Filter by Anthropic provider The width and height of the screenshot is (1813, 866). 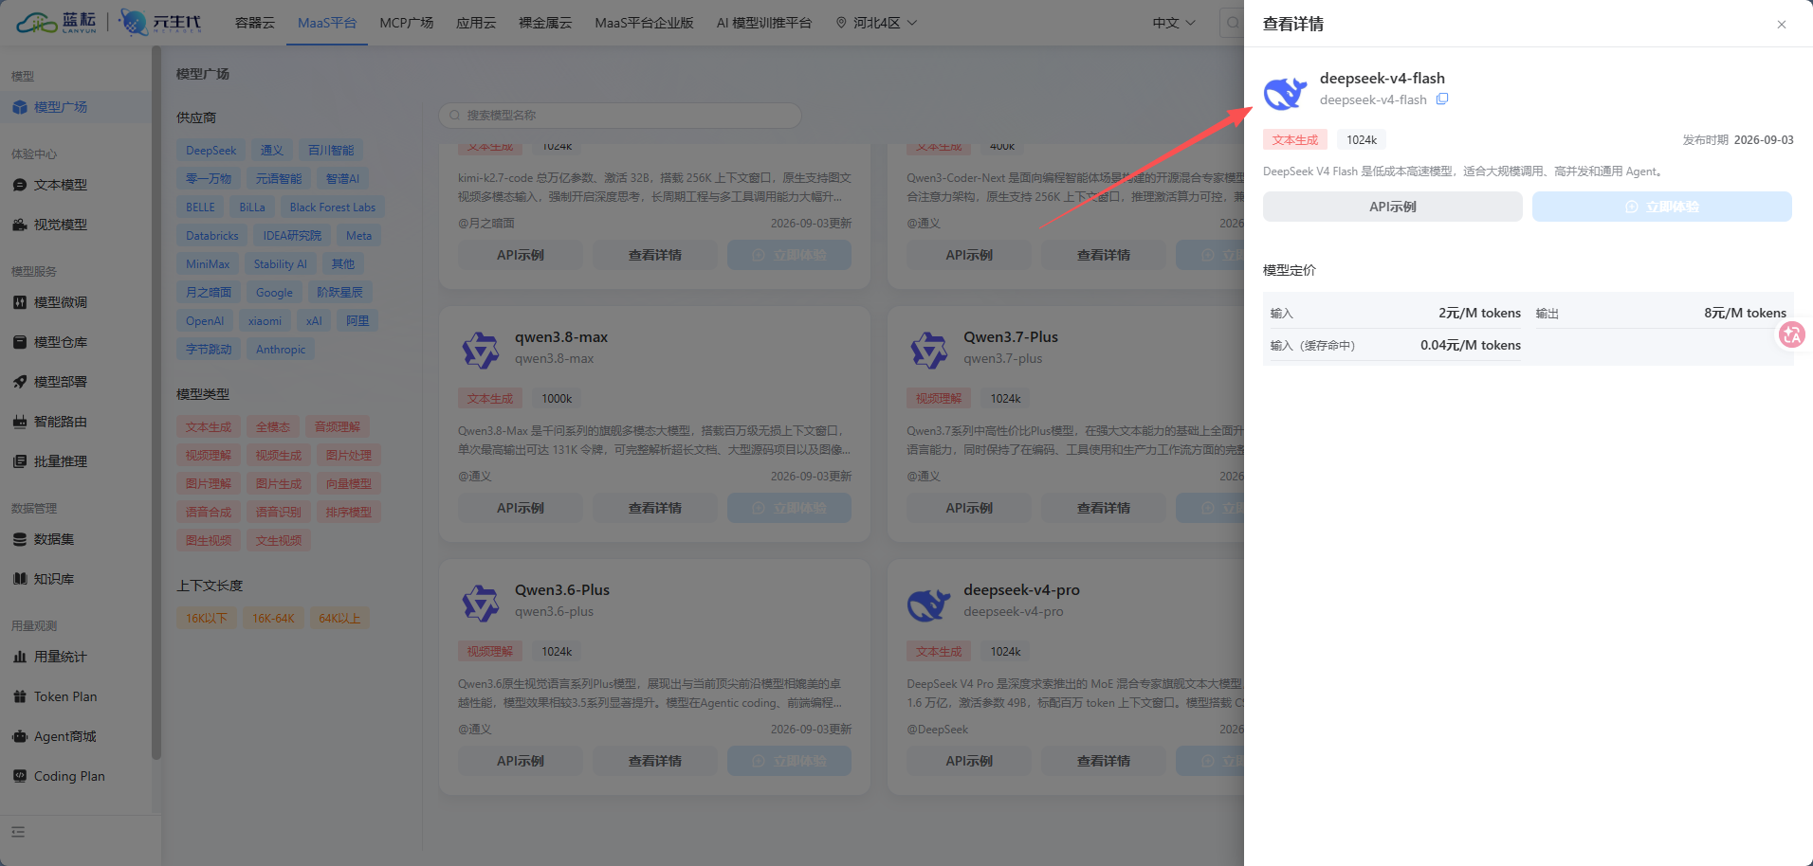[281, 350]
